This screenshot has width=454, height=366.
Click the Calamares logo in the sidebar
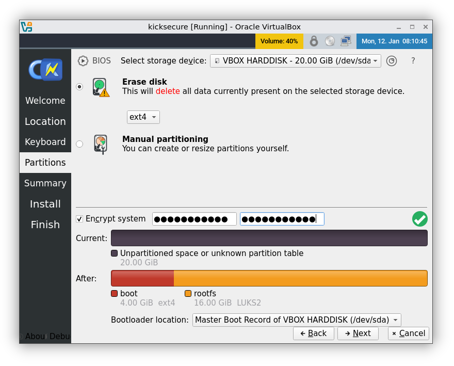pyautogui.click(x=45, y=70)
